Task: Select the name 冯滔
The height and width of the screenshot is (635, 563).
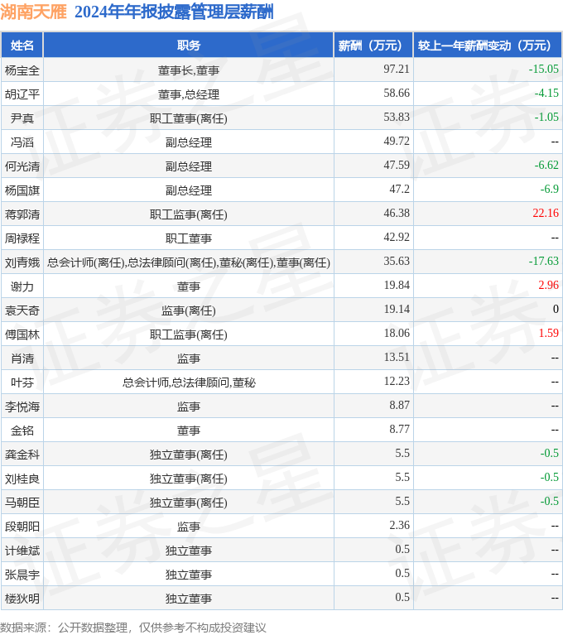Action: pyautogui.click(x=22, y=142)
